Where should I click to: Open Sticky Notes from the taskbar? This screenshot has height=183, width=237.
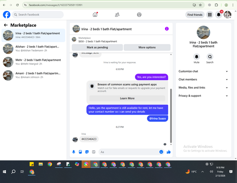[32, 164]
